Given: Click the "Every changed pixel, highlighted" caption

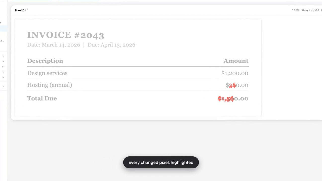Looking at the screenshot, I should coord(161,162).
